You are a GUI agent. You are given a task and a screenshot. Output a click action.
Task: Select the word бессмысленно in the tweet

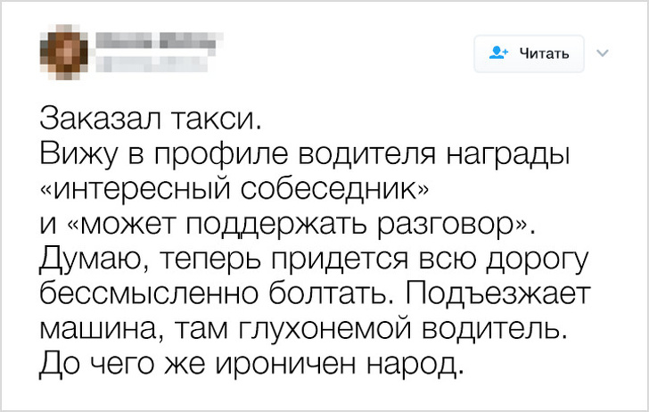141,295
